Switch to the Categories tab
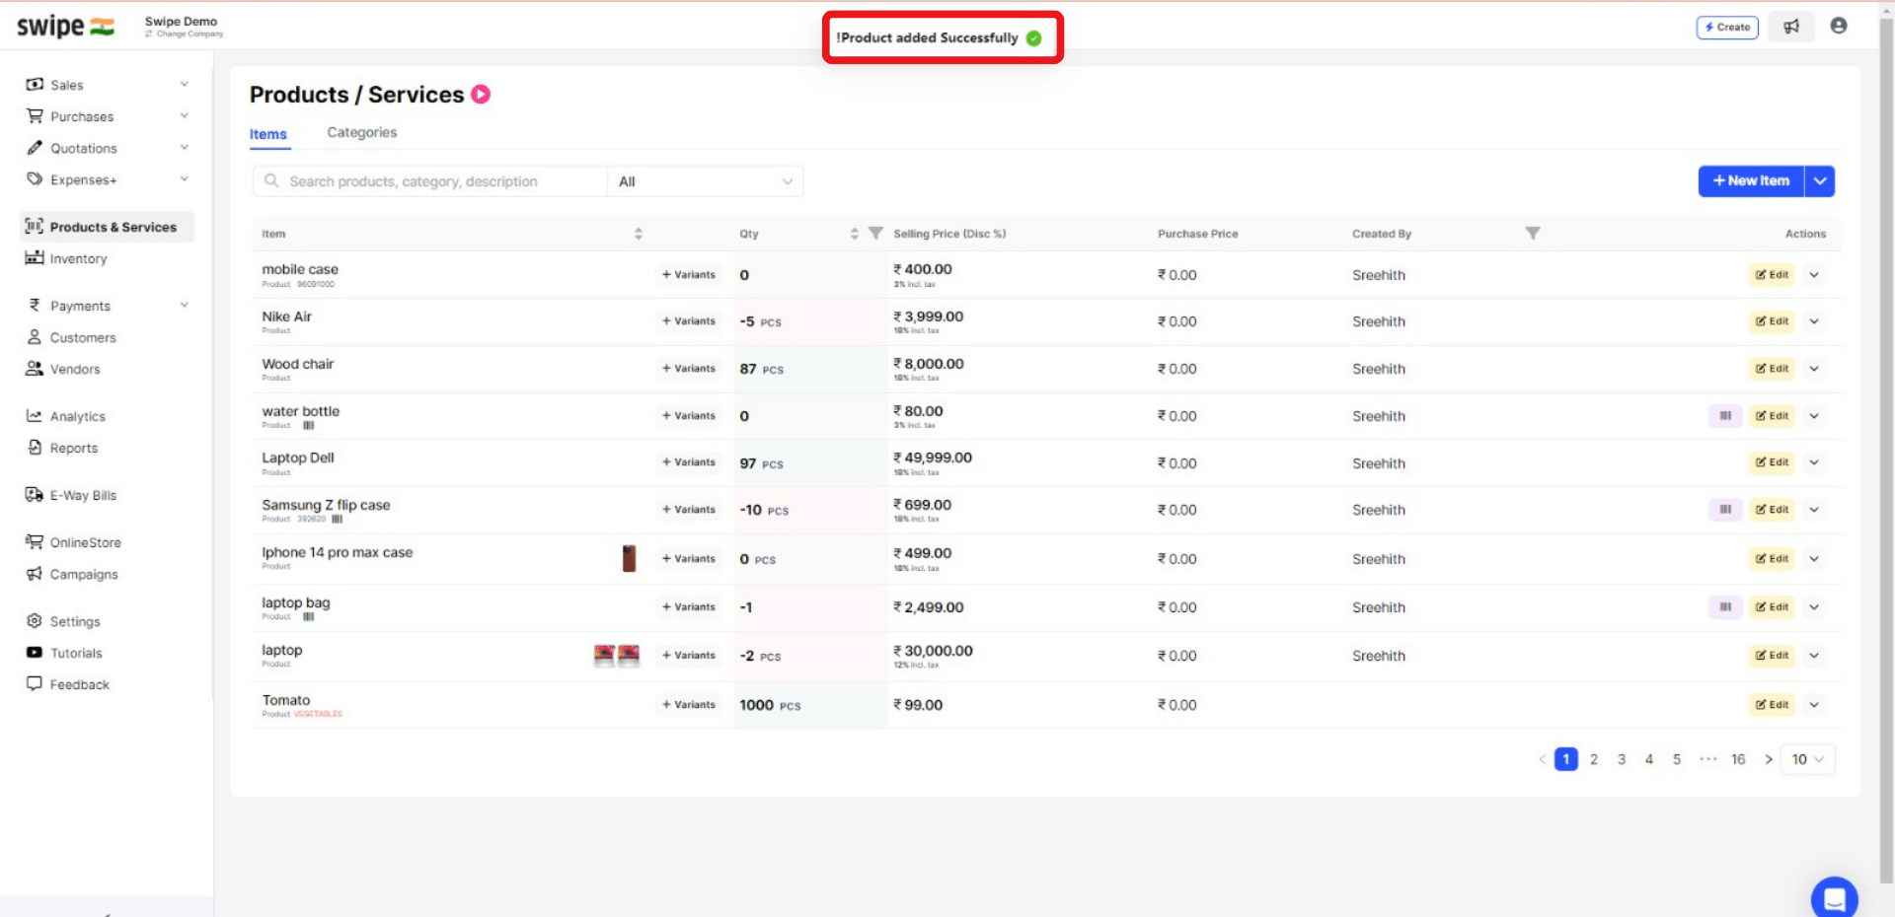Viewport: 1895px width, 917px height. tap(361, 132)
